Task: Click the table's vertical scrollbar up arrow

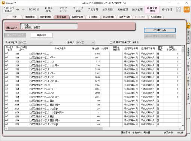Action: pos(183,47)
